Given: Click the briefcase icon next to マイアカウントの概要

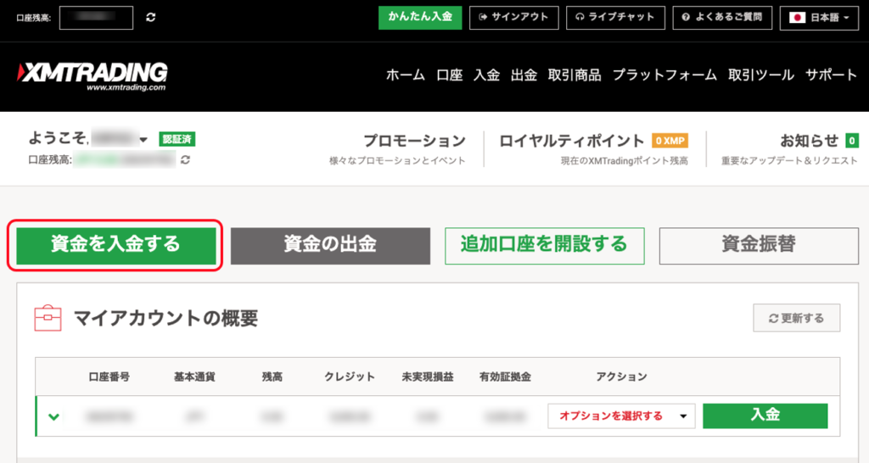Looking at the screenshot, I should tap(48, 319).
